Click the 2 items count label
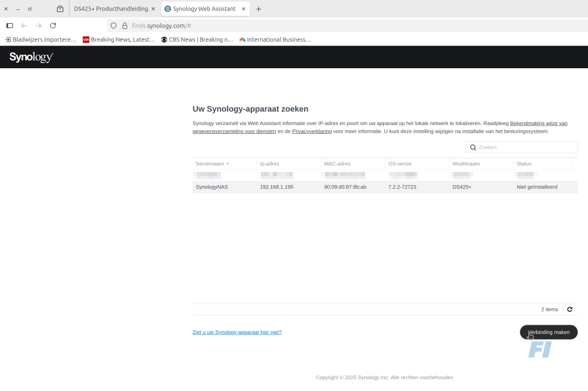 tap(549, 310)
